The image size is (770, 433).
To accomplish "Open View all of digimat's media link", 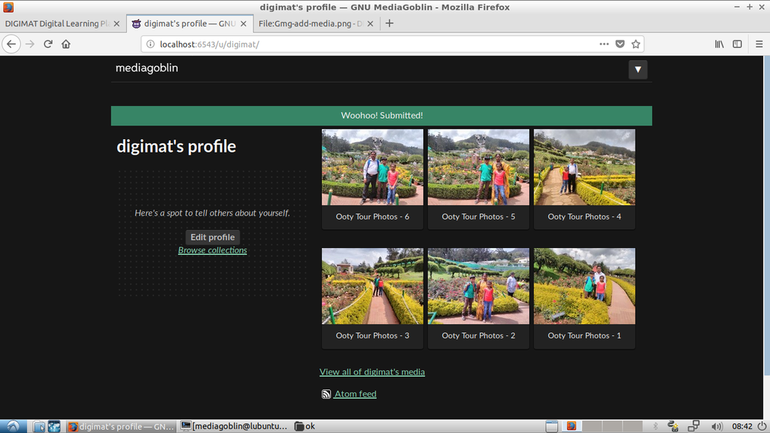I will 371,371.
